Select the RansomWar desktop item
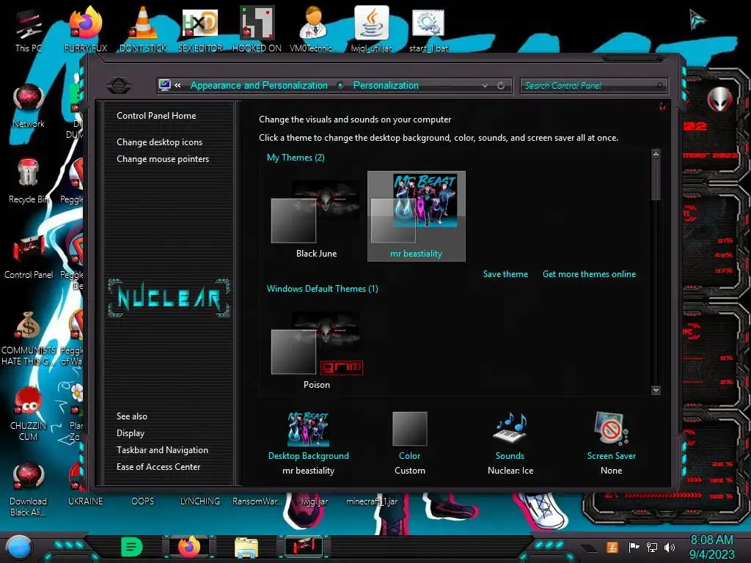Screen dimensions: 751x563 coord(257,501)
